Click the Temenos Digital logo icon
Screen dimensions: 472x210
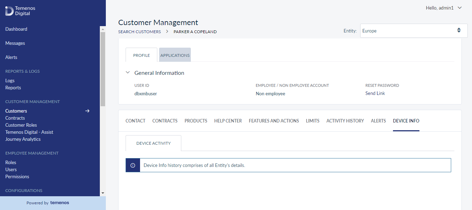[x=9, y=11]
